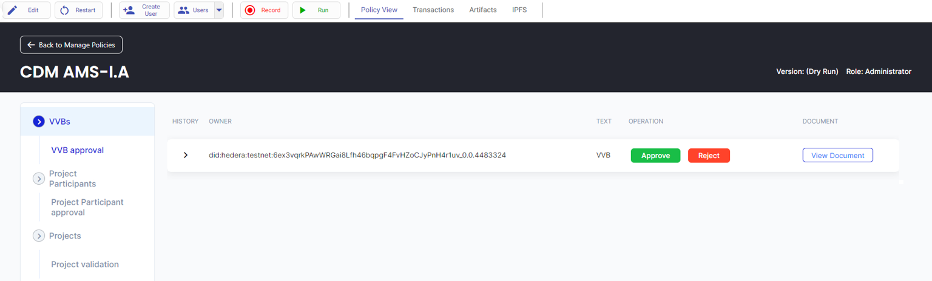This screenshot has width=932, height=281.
Task: Click the blue VVBs step circle icon
Action: pos(39,122)
